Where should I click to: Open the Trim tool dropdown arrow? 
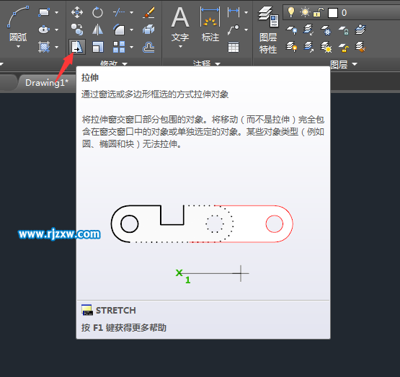(x=131, y=12)
